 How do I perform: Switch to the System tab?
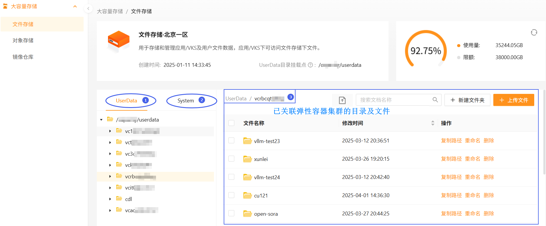pos(186,101)
